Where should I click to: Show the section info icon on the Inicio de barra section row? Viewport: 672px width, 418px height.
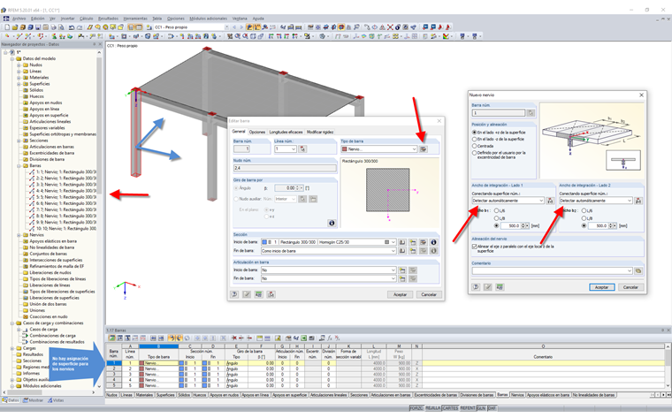[x=434, y=242]
